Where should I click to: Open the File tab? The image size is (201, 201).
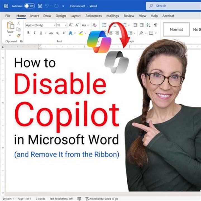point(8,16)
